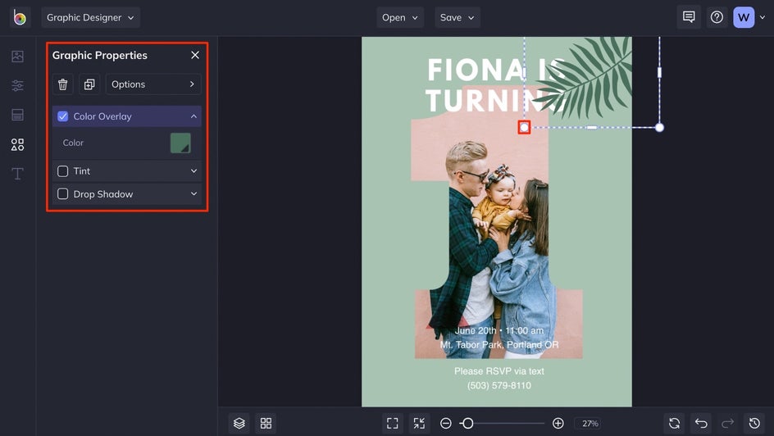The width and height of the screenshot is (774, 436).
Task: Select the 'Mt. Tabor Park, Portland OR' text
Action: tap(499, 345)
